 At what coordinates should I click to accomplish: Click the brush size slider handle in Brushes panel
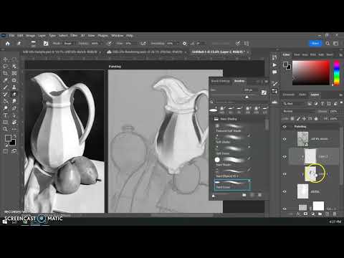(247, 97)
